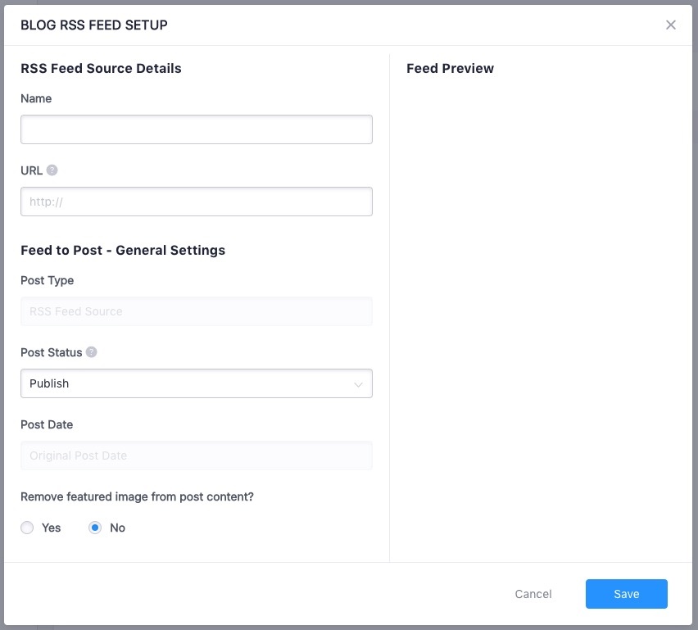Close the Blog RSS Feed Setup dialog
This screenshot has width=698, height=630.
tap(670, 25)
